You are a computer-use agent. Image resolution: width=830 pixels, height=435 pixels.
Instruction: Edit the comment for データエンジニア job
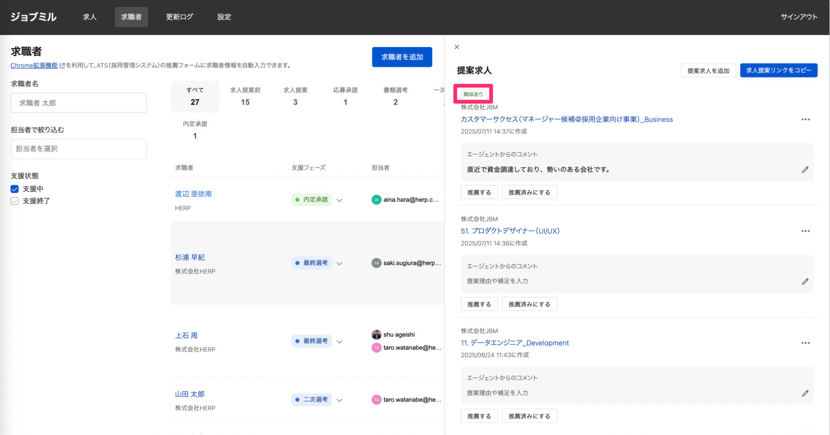(805, 394)
